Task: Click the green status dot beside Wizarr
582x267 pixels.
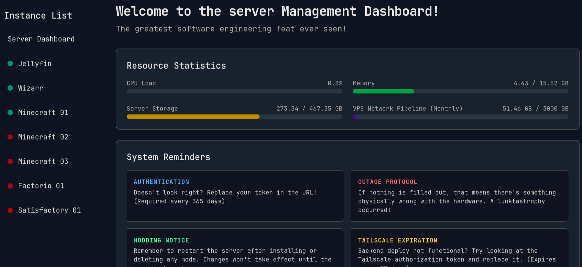Action: point(10,88)
